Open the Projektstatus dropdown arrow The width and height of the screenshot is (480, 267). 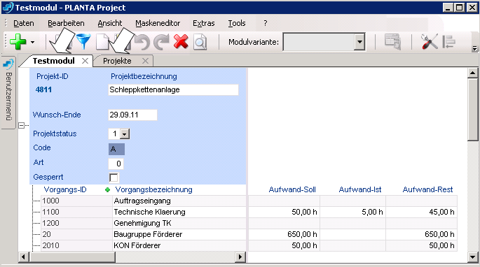pyautogui.click(x=125, y=133)
